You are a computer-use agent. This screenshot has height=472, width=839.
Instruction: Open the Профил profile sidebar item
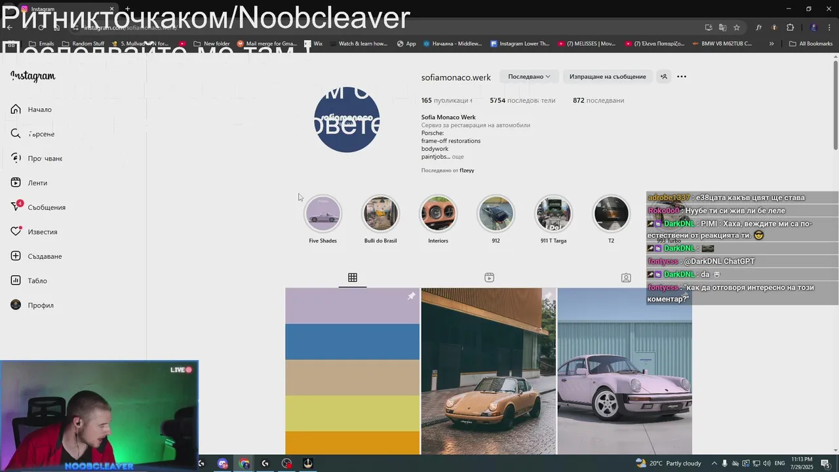[33, 305]
